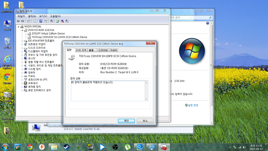Viewport: 268px width, 151px height.
Task: Click the Back arrow in Device Manager toolbar
Action: point(18,21)
